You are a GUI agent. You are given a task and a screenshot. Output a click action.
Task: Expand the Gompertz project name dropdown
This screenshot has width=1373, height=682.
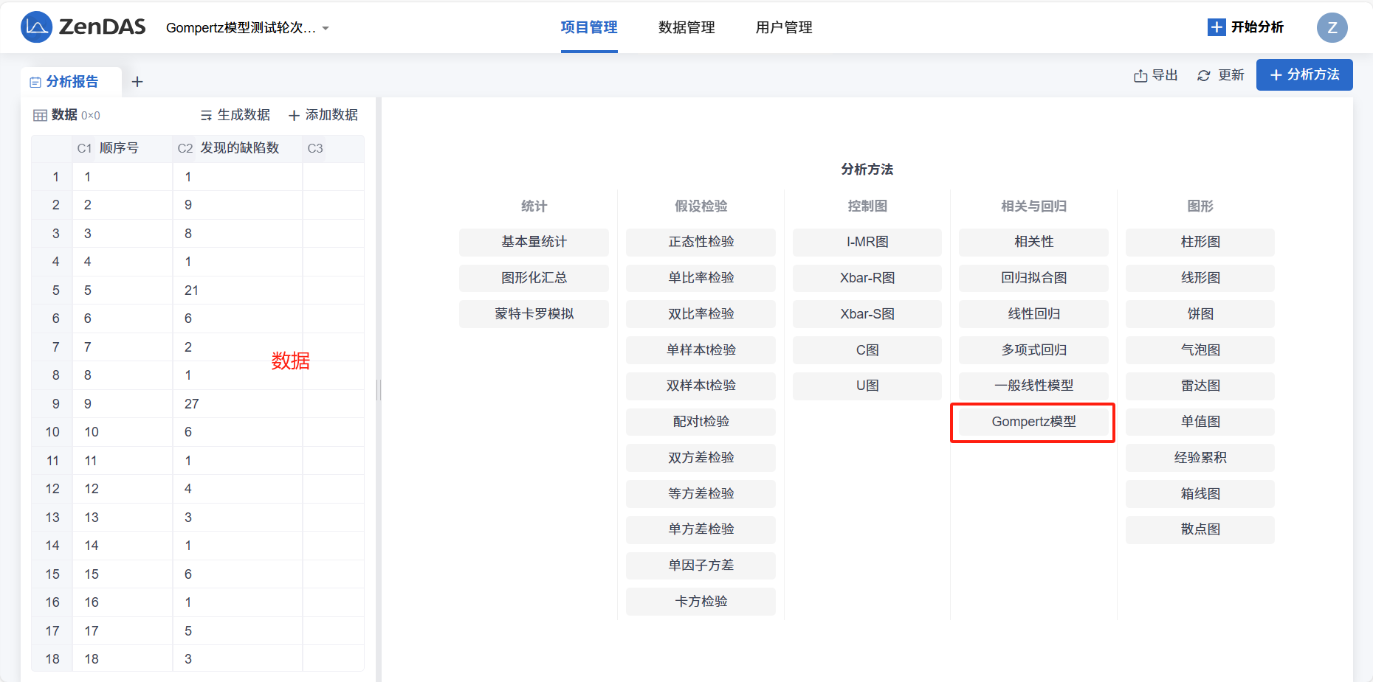click(x=326, y=29)
